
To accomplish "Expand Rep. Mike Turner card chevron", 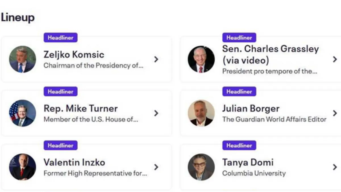I will point(156,113).
